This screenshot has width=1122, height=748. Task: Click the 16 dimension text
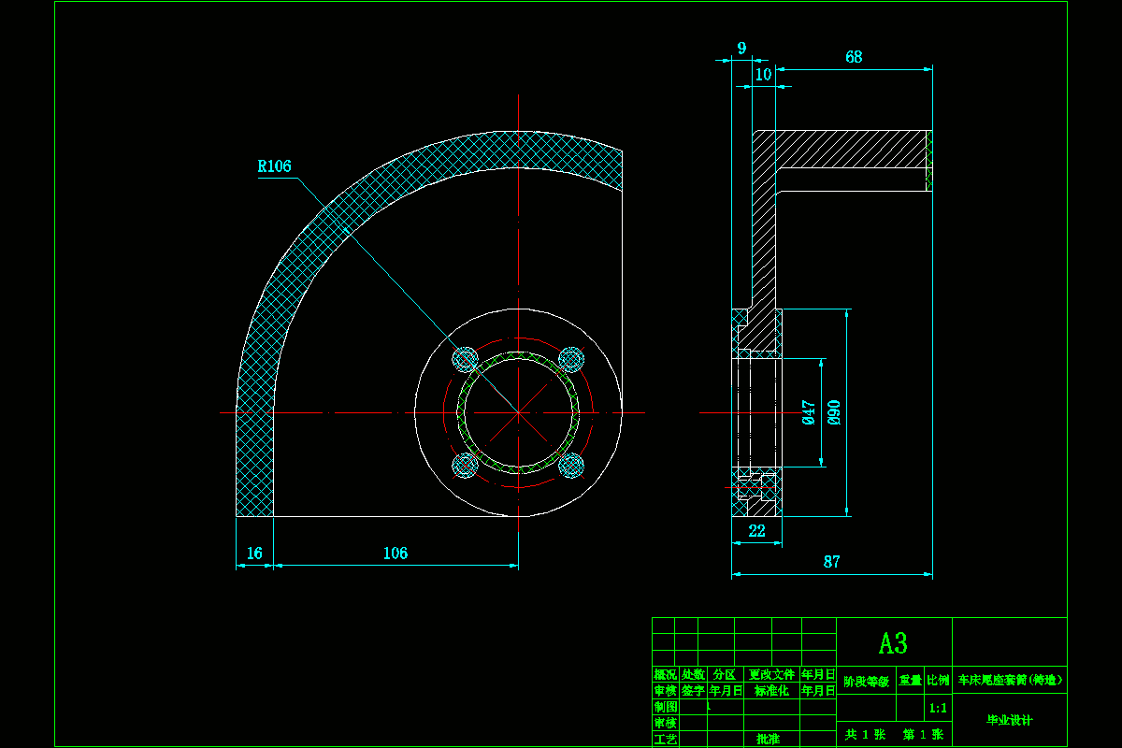tap(254, 554)
